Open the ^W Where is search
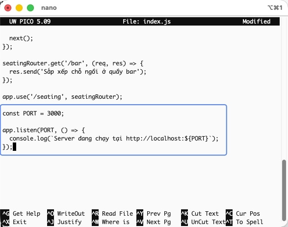Image resolution: width=288 pixels, height=227 pixels. (x=110, y=222)
